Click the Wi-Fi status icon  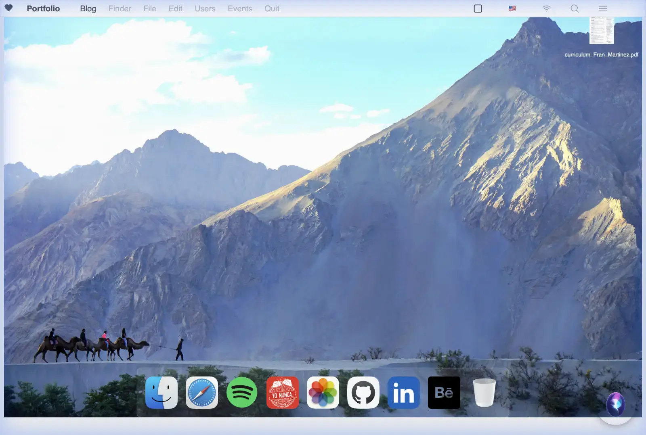(546, 8)
